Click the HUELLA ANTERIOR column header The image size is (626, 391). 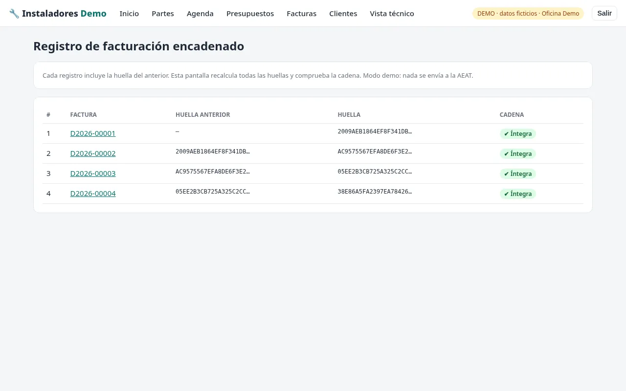click(202, 115)
